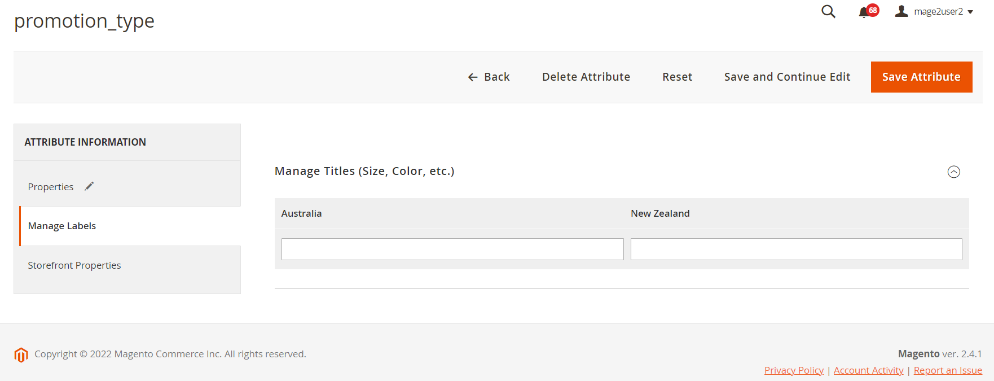Open Storefront Properties section
The height and width of the screenshot is (381, 994).
point(74,265)
